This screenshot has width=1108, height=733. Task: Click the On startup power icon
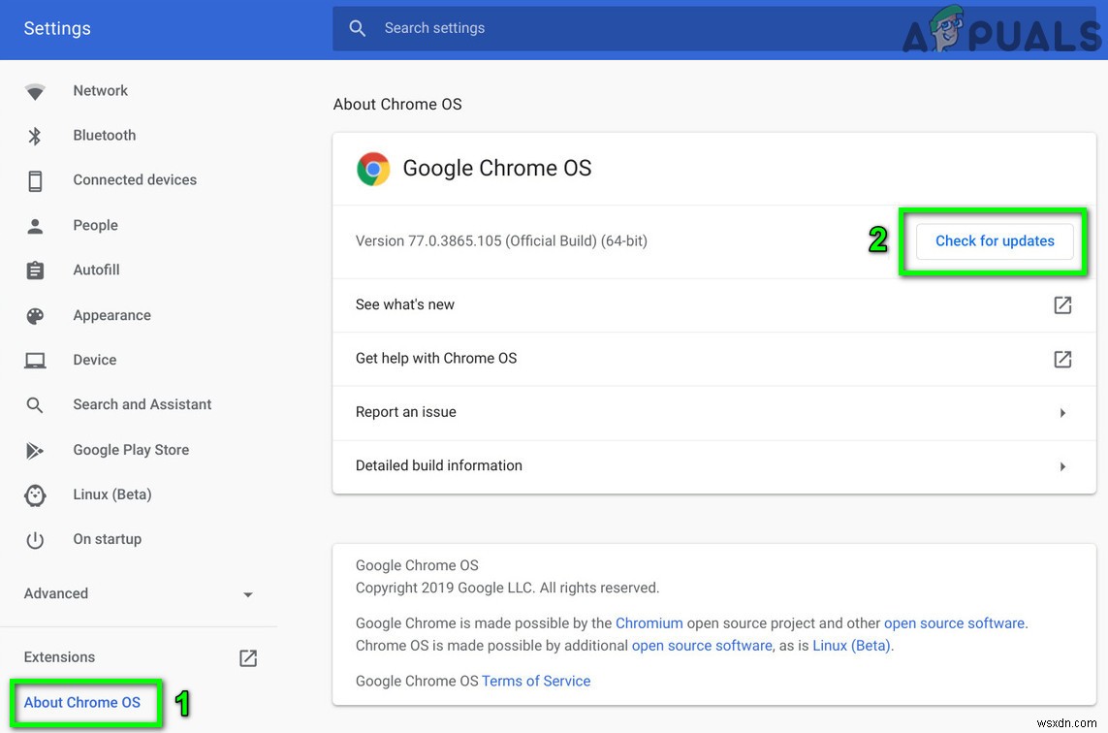coord(35,539)
